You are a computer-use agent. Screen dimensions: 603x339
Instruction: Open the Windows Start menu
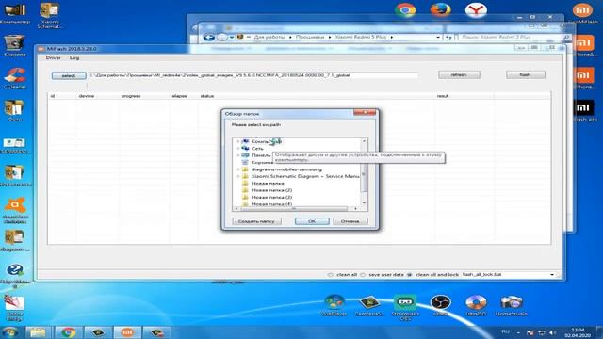[10, 332]
